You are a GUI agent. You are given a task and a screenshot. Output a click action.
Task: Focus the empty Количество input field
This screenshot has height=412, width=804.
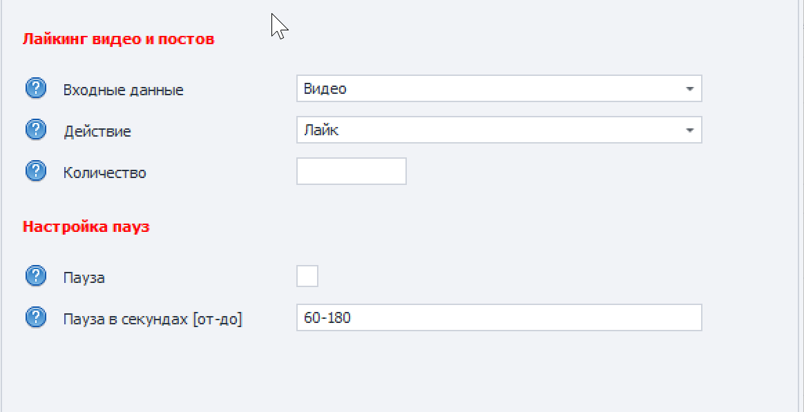click(351, 172)
